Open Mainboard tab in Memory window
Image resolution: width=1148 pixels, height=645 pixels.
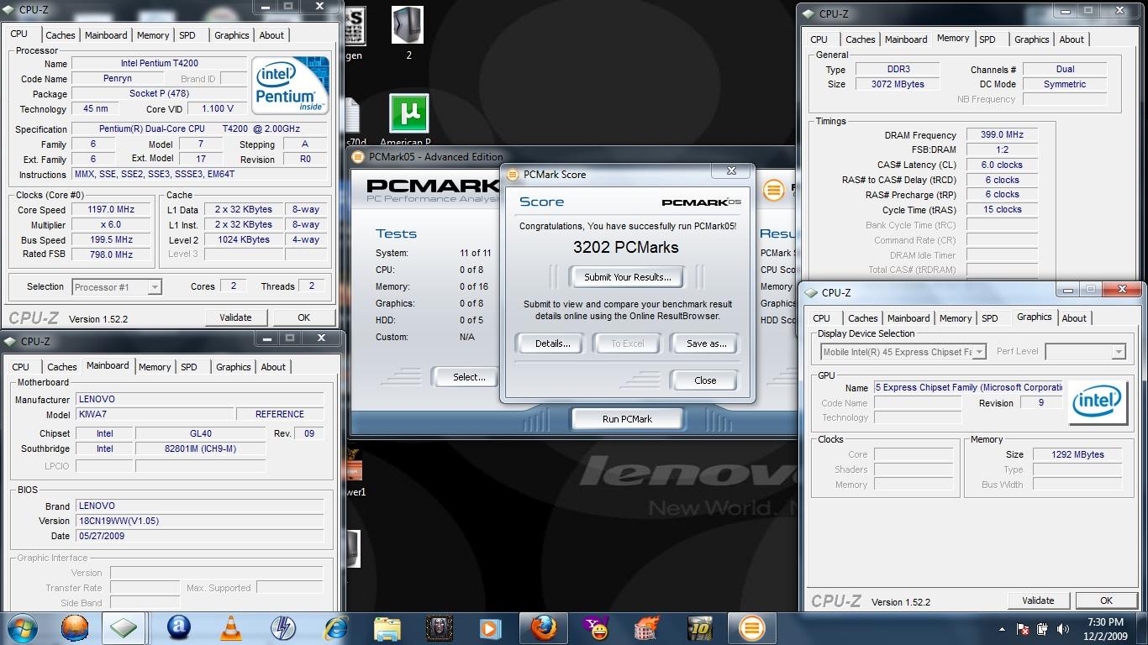coord(906,39)
